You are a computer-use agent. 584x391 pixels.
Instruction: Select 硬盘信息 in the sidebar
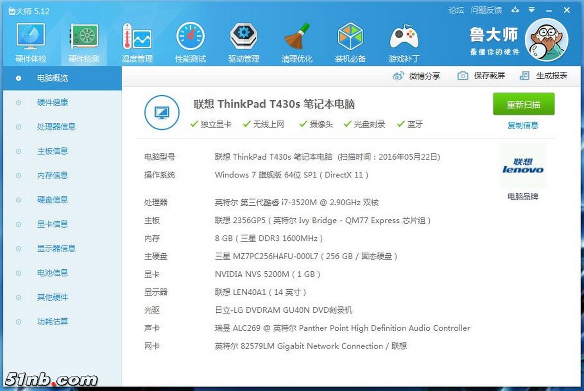[x=52, y=200]
